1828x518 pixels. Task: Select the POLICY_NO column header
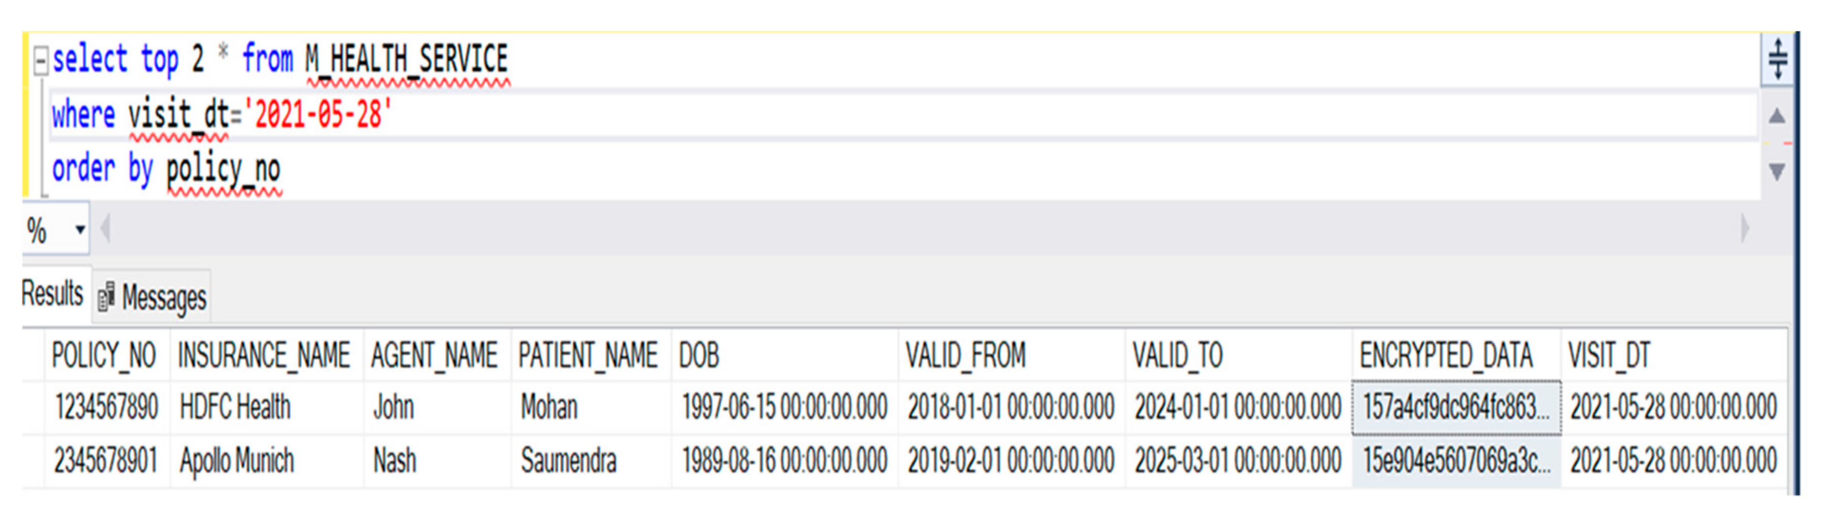tap(107, 354)
